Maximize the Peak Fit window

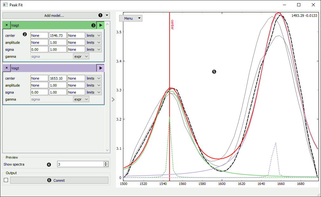tap(299, 5)
